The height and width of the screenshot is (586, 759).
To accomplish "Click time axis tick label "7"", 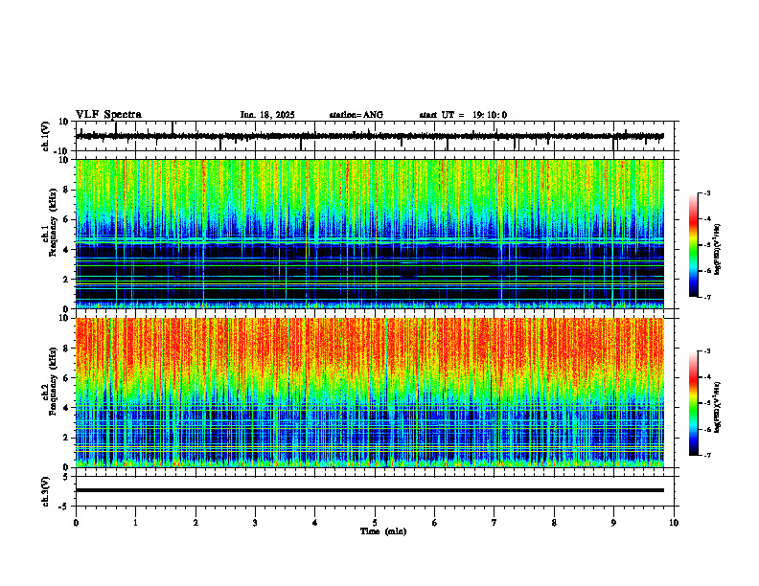I will coord(494,523).
